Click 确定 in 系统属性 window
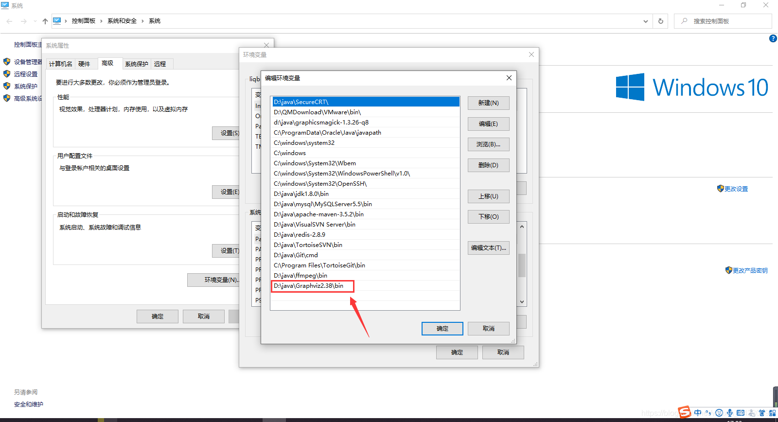778x422 pixels. point(158,316)
